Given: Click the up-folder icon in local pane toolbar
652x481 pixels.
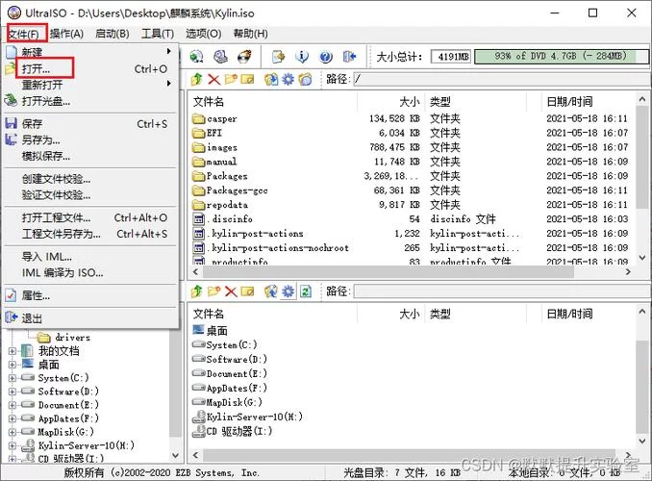Looking at the screenshot, I should click(x=197, y=291).
